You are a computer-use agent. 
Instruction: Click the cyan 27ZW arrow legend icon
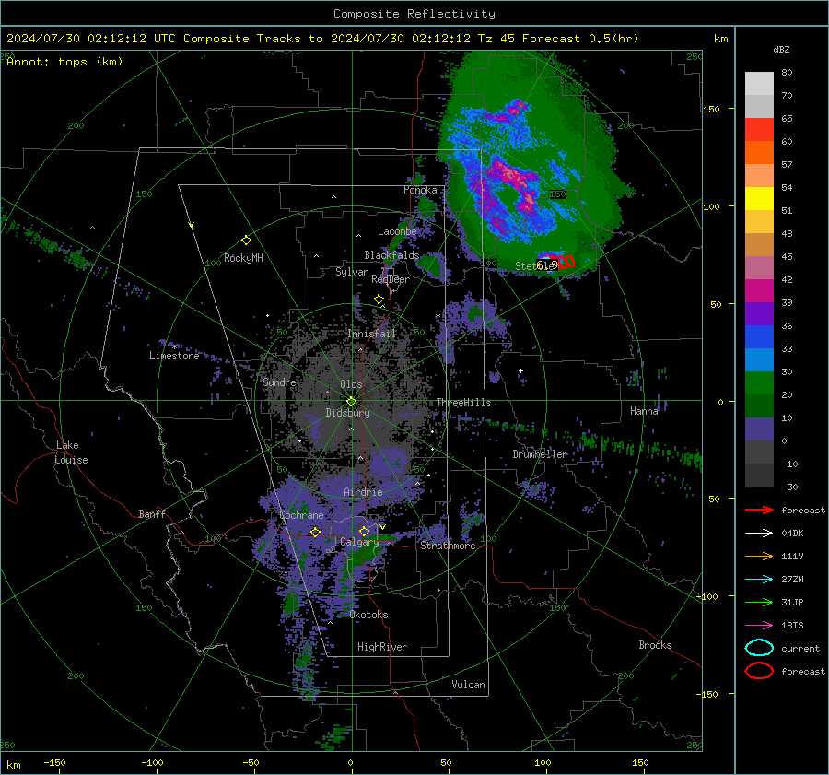(x=759, y=580)
